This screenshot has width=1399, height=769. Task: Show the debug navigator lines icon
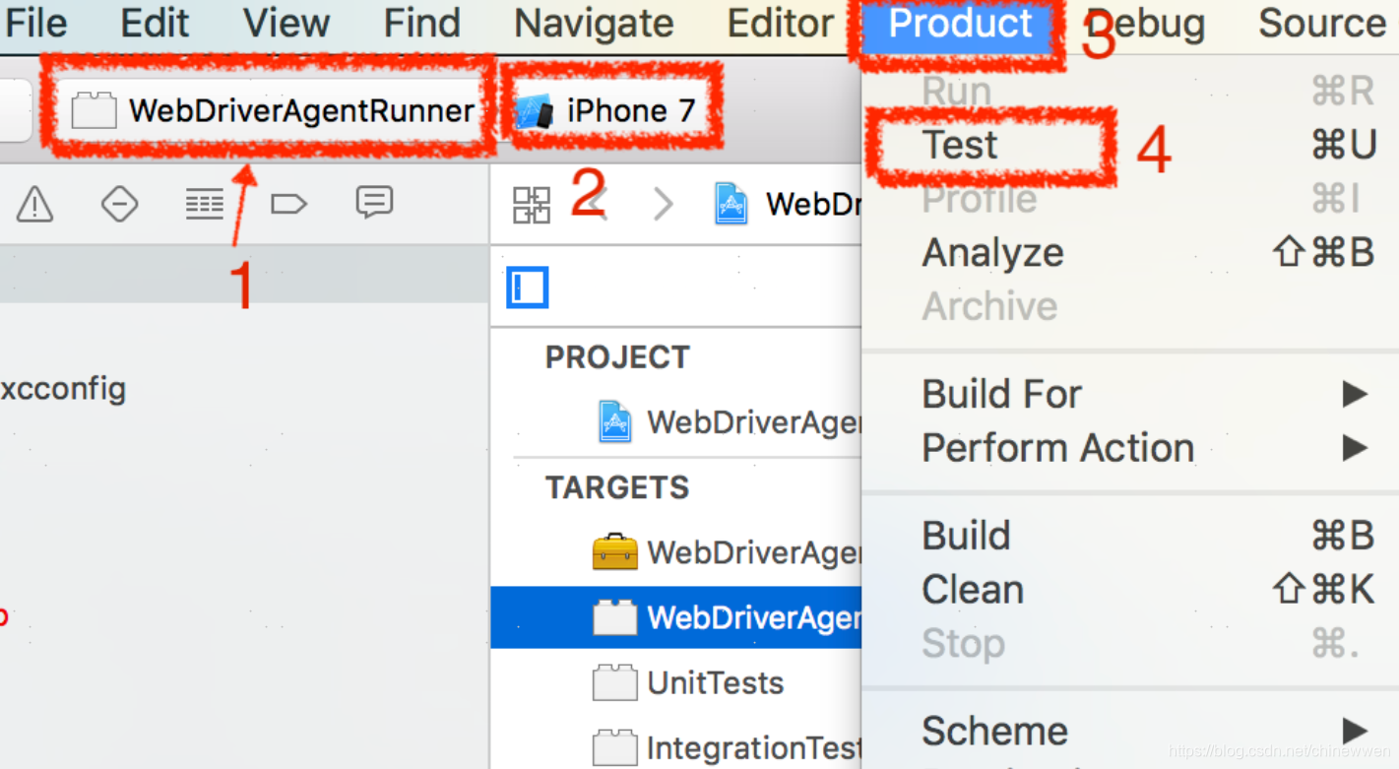pos(205,205)
